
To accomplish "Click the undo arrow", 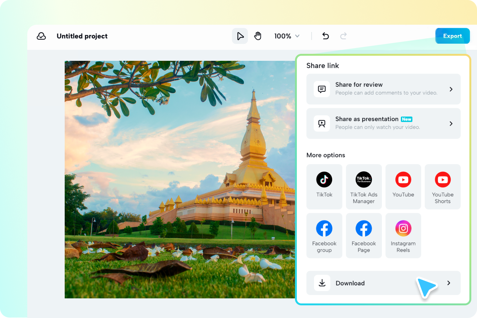I will tap(325, 36).
